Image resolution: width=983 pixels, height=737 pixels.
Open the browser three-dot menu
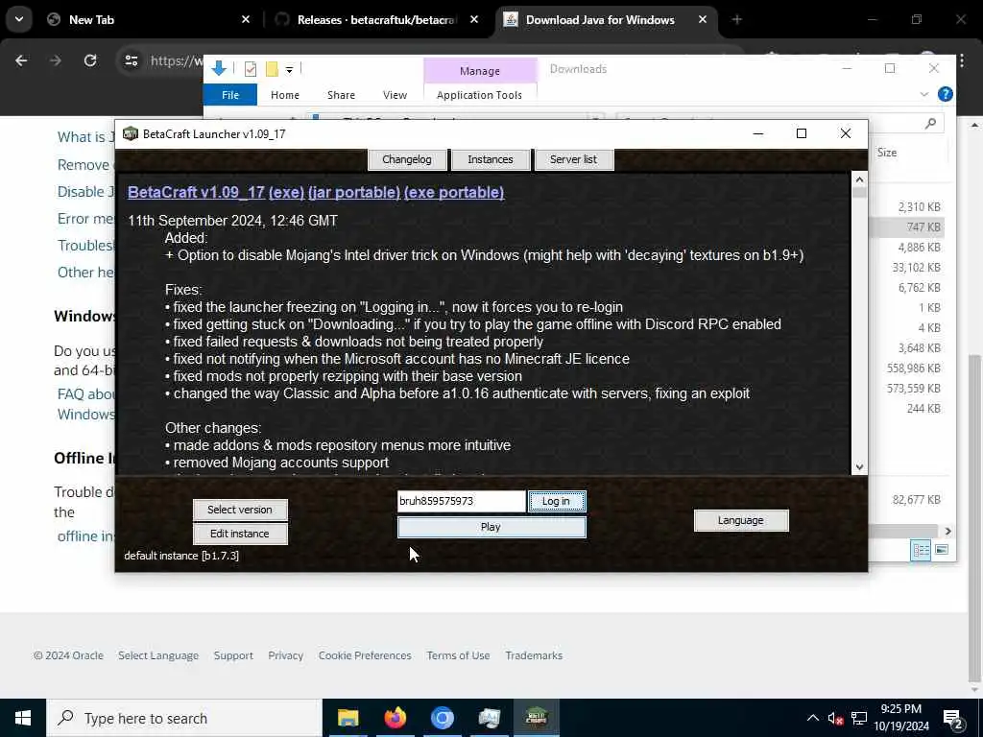click(x=962, y=60)
